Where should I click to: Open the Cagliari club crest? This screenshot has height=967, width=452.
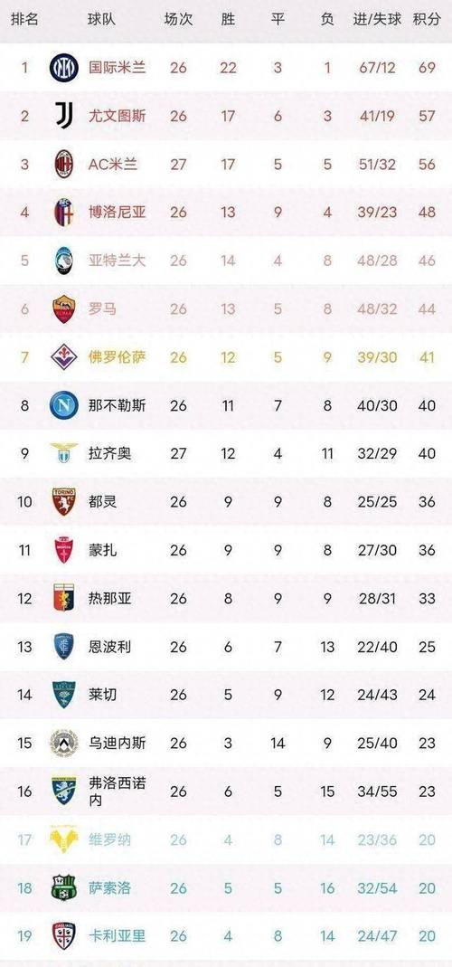[x=64, y=936]
